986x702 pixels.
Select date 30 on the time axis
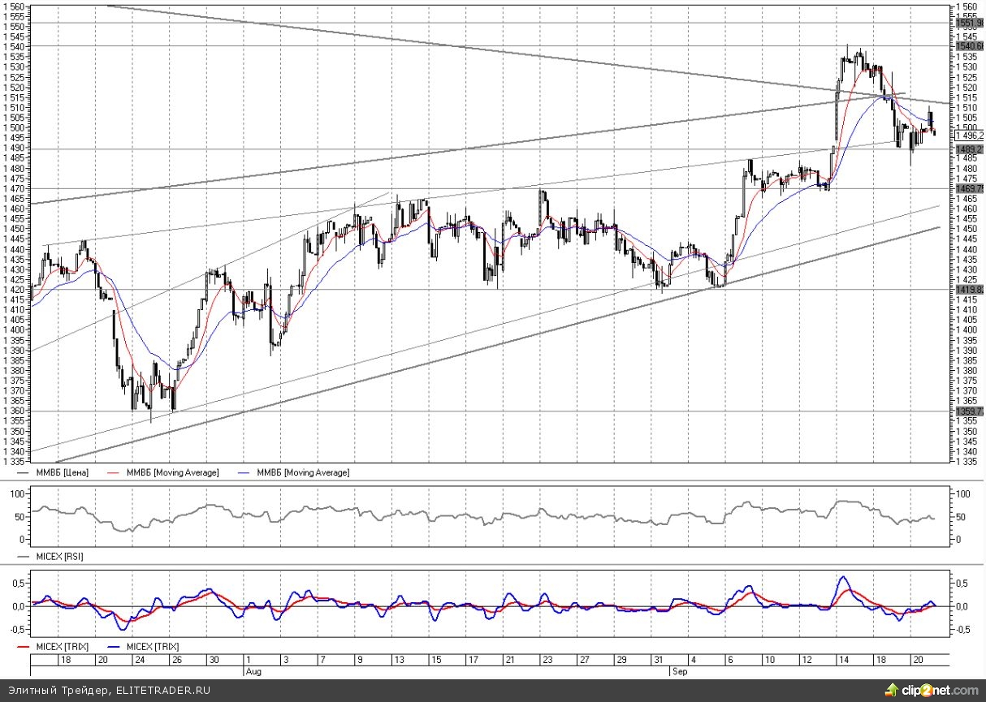214,661
